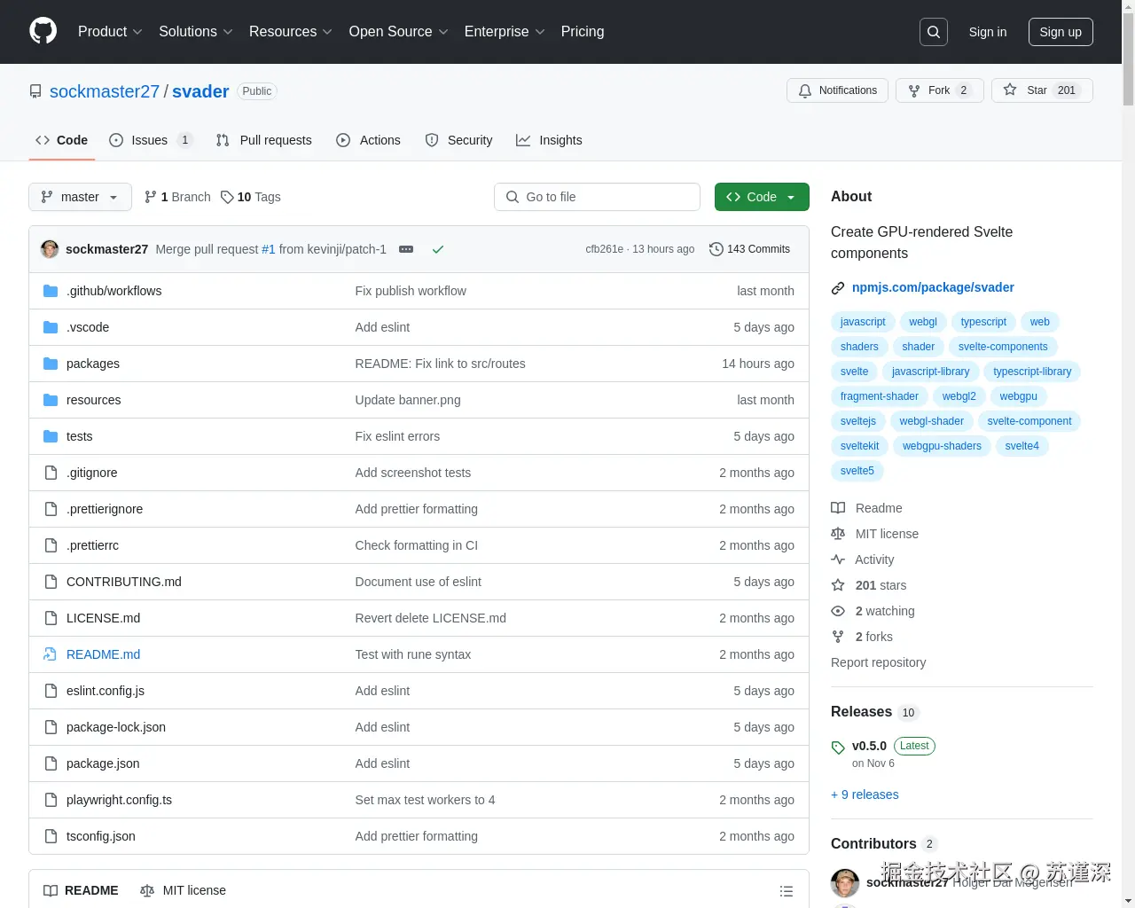Click the Readme book icon in About
Viewport: 1135px width, 908px height.
838,508
